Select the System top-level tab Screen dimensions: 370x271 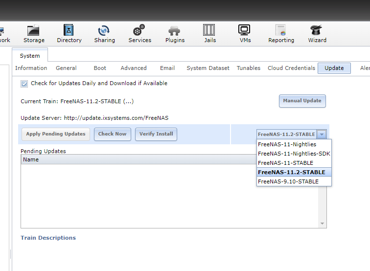30,56
